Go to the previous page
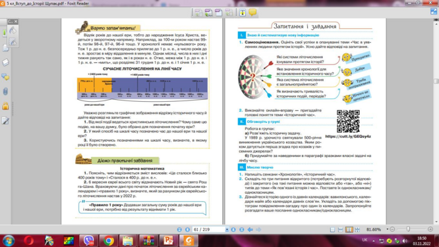This screenshot has height=247, width=439. click(x=188, y=229)
